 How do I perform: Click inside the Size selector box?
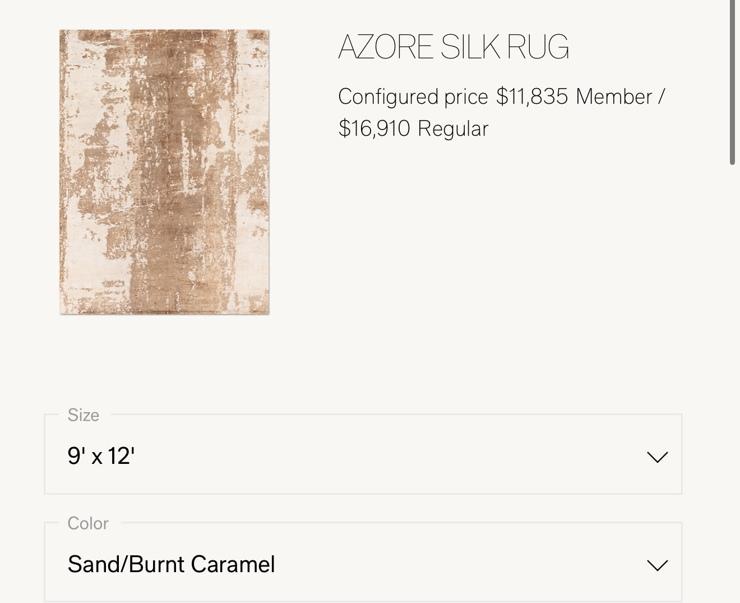(364, 455)
